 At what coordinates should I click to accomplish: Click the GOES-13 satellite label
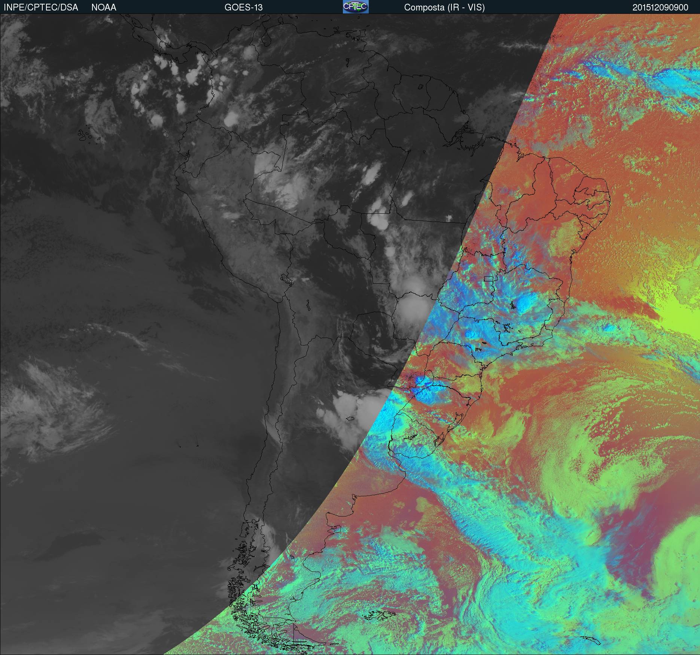click(243, 7)
